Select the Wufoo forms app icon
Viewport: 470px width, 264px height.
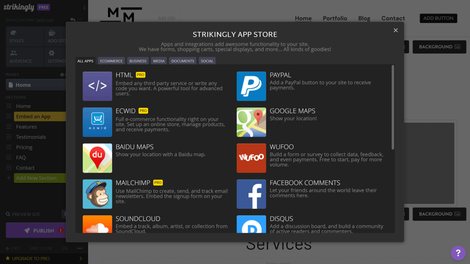[x=251, y=158]
